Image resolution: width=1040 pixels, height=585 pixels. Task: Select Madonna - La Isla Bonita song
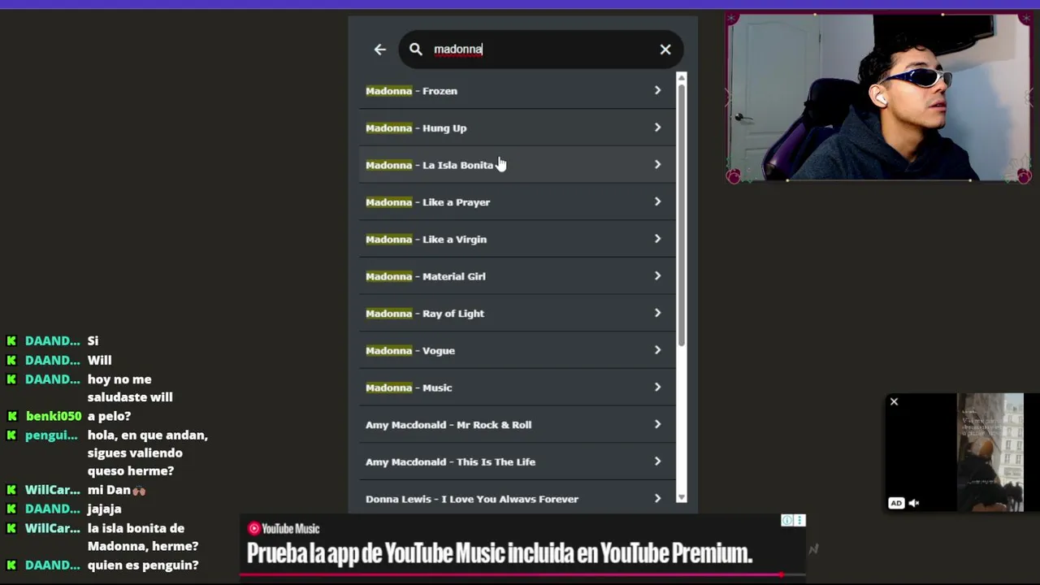tap(517, 165)
